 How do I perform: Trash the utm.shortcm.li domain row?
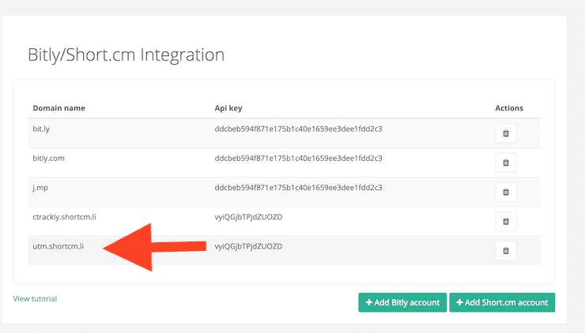(505, 251)
